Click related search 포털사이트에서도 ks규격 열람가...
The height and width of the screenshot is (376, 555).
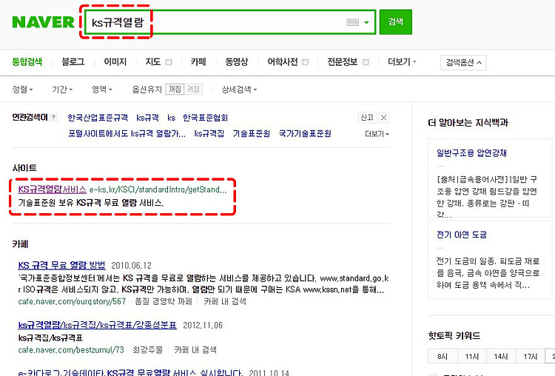[x=127, y=133]
